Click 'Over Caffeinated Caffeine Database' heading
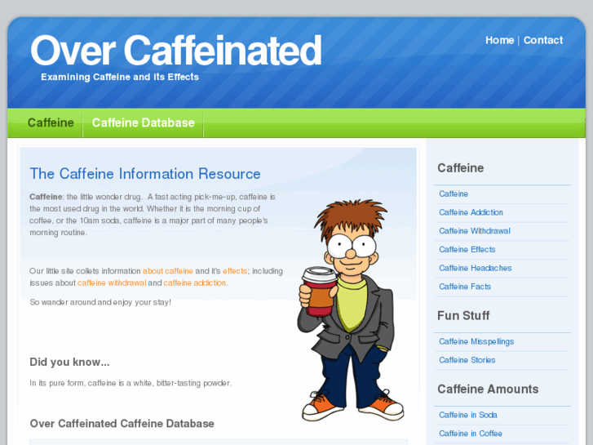593x445 pixels. coord(122,424)
